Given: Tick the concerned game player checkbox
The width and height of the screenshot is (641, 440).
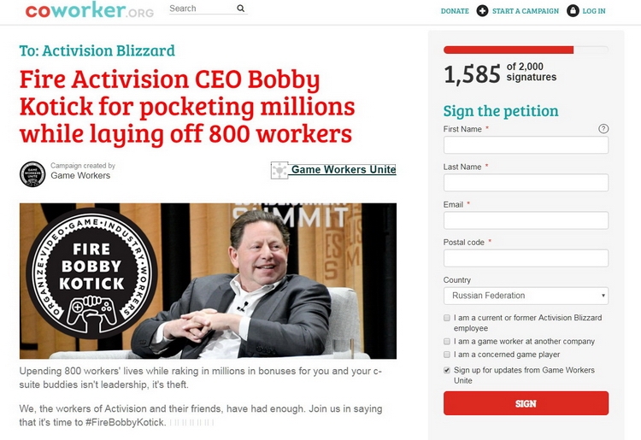Looking at the screenshot, I should (x=447, y=355).
